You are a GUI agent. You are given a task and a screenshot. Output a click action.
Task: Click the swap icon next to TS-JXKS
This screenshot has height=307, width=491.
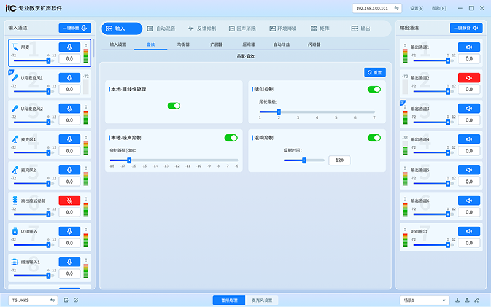point(53,300)
